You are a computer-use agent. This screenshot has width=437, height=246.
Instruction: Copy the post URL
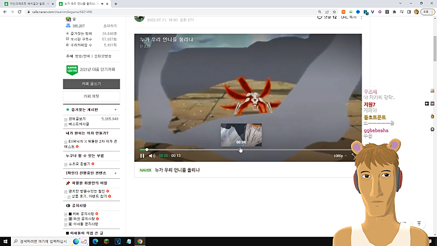349,17
